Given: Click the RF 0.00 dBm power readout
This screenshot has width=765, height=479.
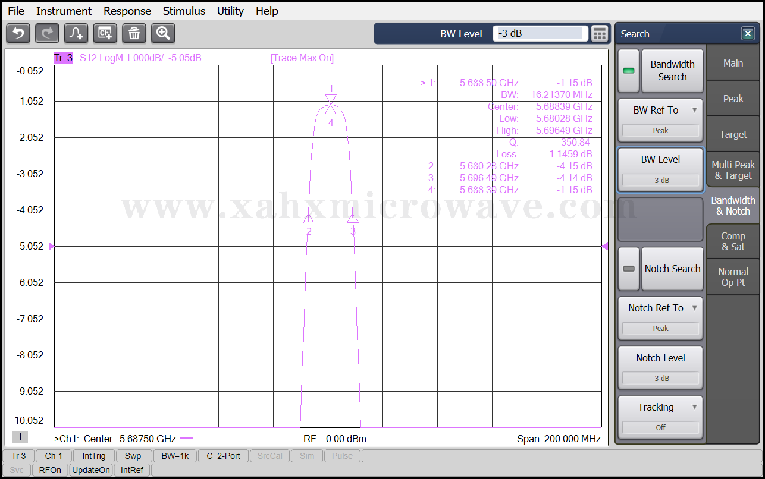Looking at the screenshot, I should (x=335, y=439).
